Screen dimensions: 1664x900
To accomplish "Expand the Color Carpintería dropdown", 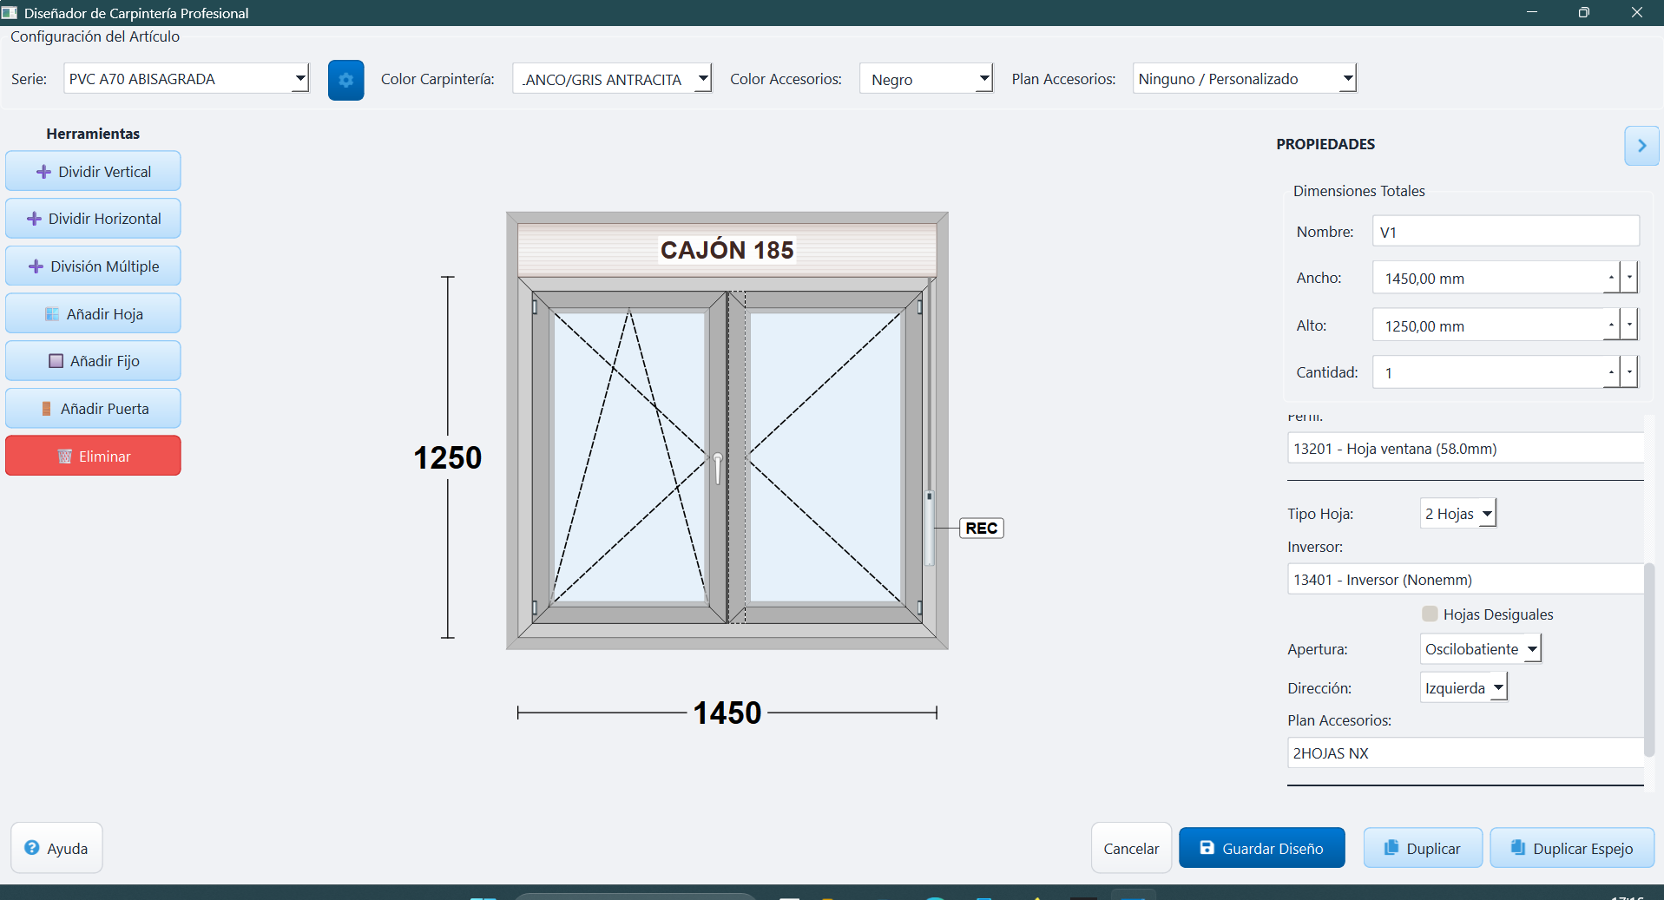I will point(611,79).
